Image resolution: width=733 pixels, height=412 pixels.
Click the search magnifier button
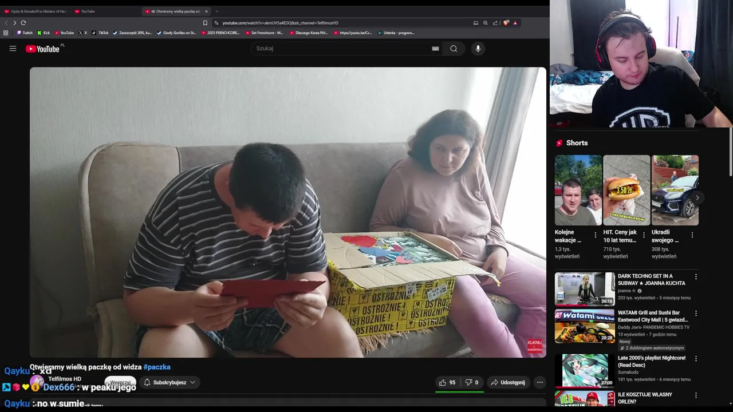coord(454,49)
